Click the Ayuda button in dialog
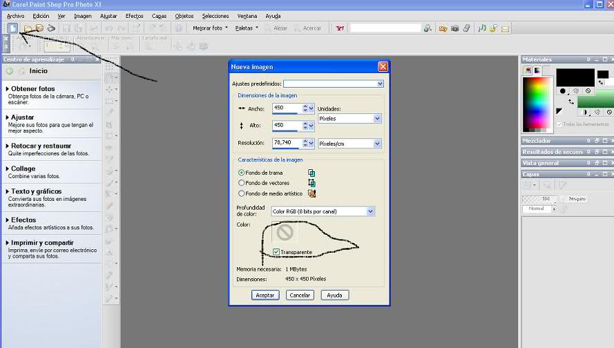The height and width of the screenshot is (348, 614). tap(335, 295)
